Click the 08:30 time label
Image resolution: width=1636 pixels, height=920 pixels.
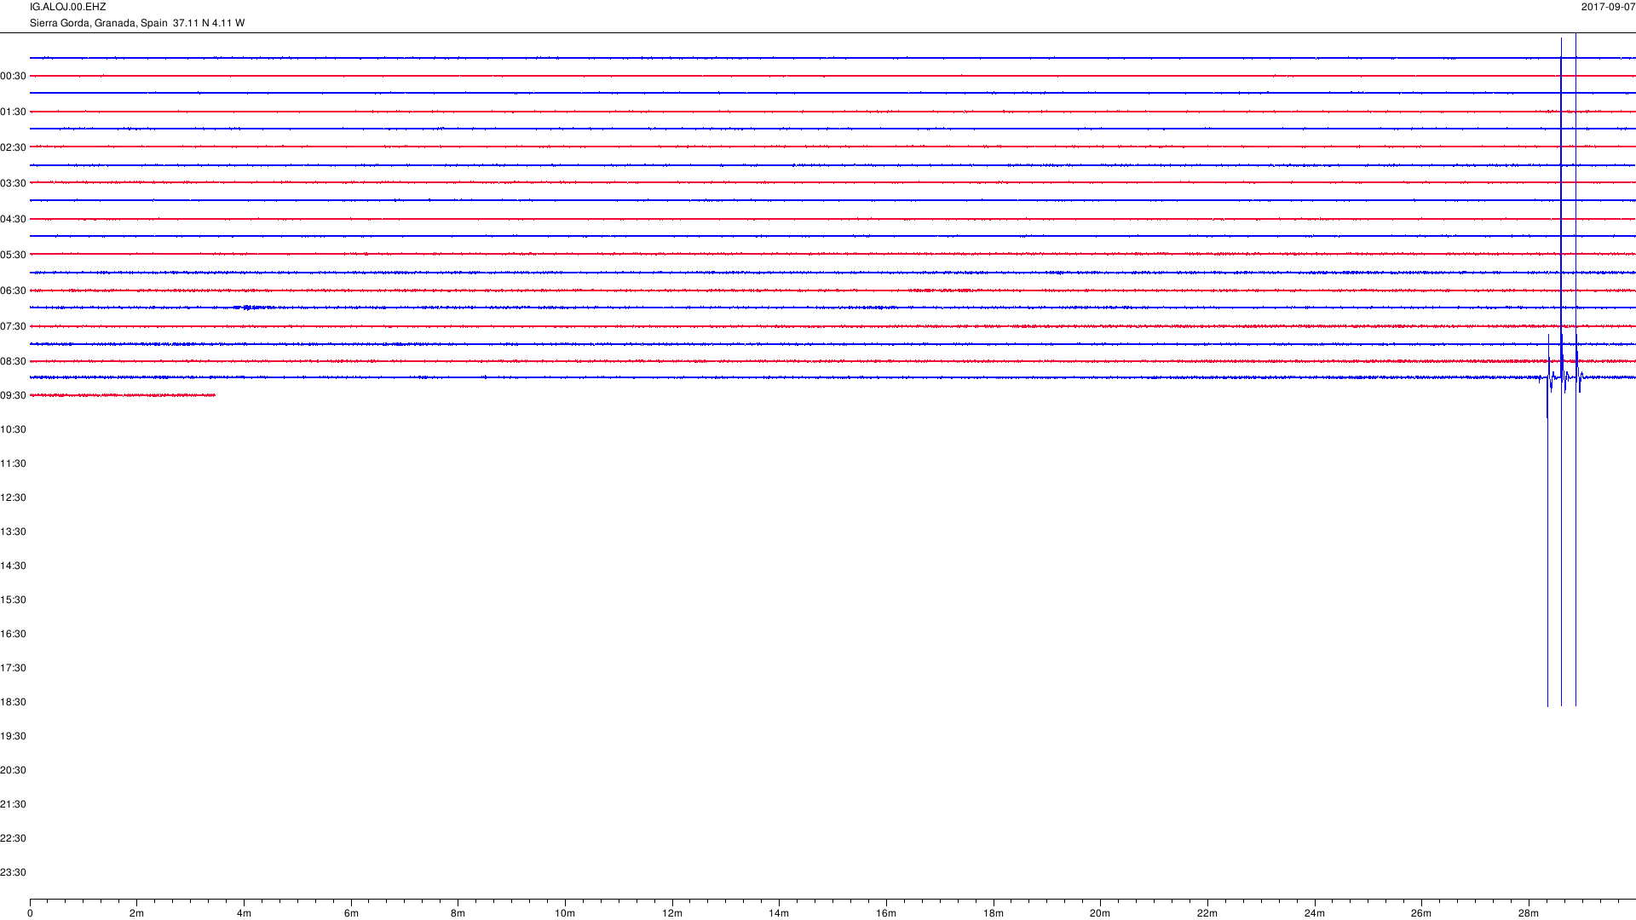point(13,361)
